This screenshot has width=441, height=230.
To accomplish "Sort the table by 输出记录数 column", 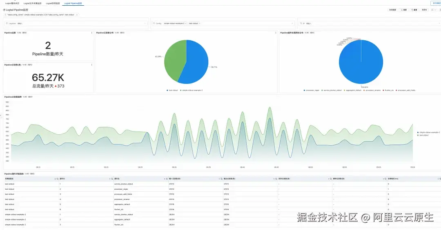I will click(x=274, y=179).
